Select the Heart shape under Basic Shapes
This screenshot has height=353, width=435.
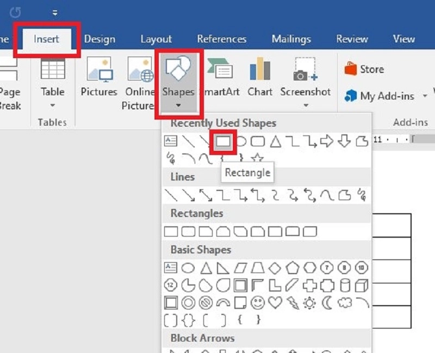pyautogui.click(x=275, y=302)
